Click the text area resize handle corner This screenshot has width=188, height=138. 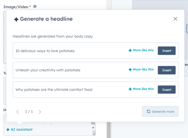click(94, 134)
